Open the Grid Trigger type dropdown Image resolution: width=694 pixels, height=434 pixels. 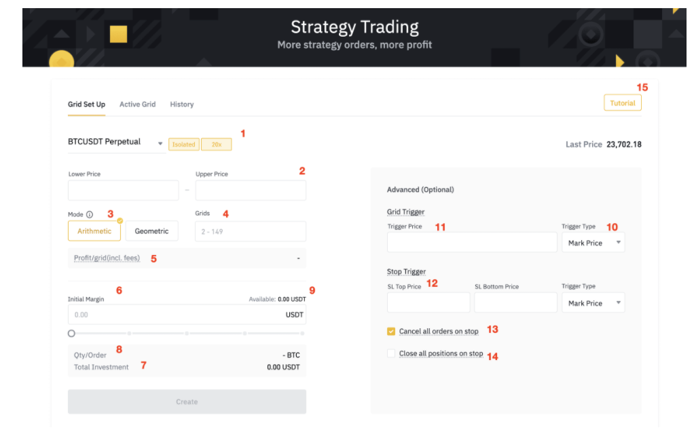[593, 243]
